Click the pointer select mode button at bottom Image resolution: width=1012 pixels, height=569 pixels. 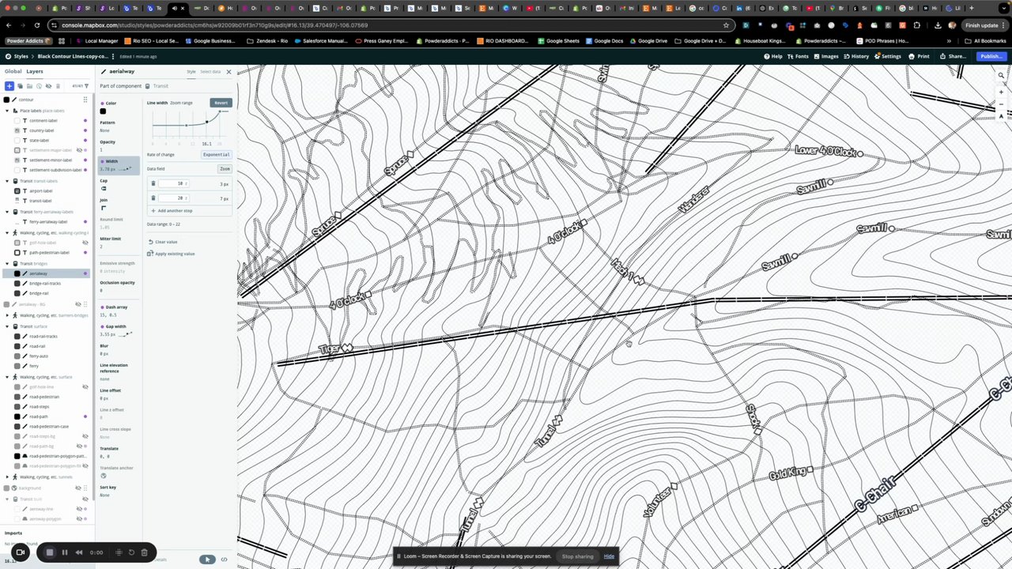click(x=207, y=560)
